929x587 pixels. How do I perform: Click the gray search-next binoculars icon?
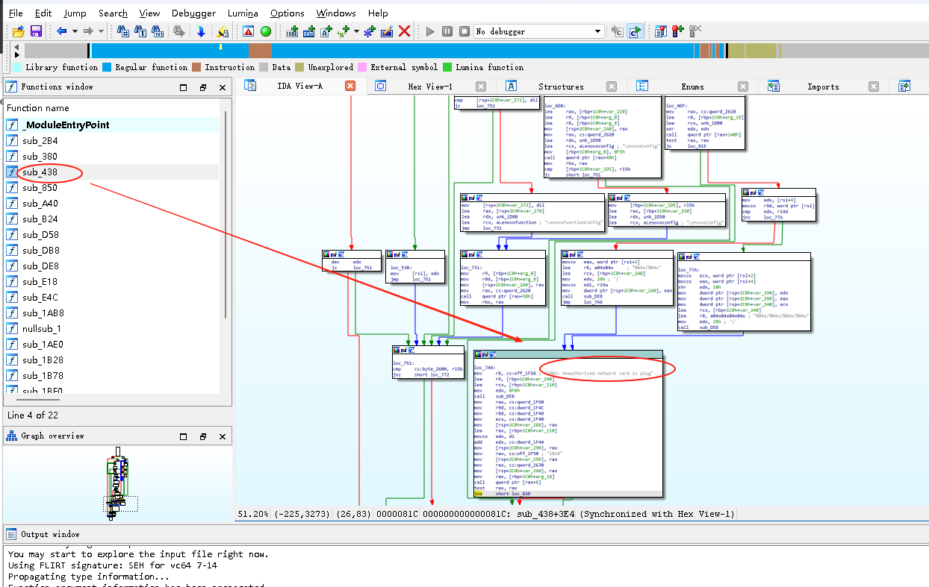coord(179,31)
